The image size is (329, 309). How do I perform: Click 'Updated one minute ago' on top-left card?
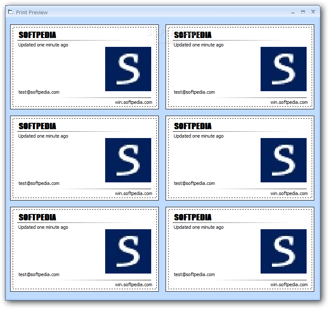coord(43,45)
